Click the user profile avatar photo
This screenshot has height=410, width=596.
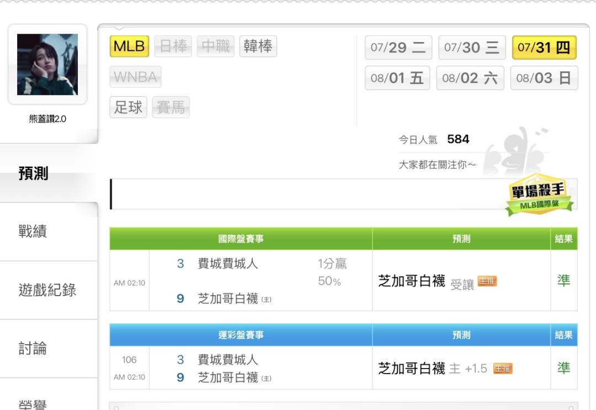[47, 64]
